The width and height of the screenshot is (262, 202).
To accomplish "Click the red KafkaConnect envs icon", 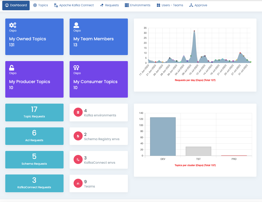I will [x=78, y=159].
